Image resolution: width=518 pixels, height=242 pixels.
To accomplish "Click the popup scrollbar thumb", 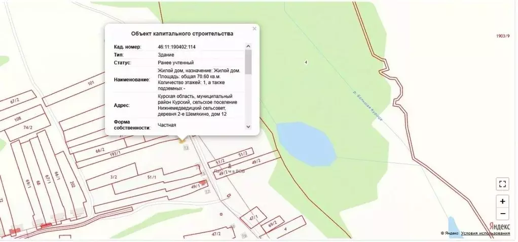I will tap(248, 62).
